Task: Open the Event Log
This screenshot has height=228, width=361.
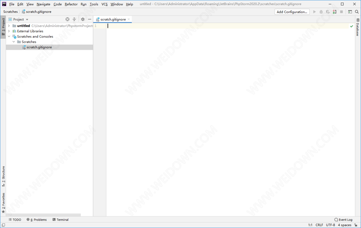Action: pos(343,219)
